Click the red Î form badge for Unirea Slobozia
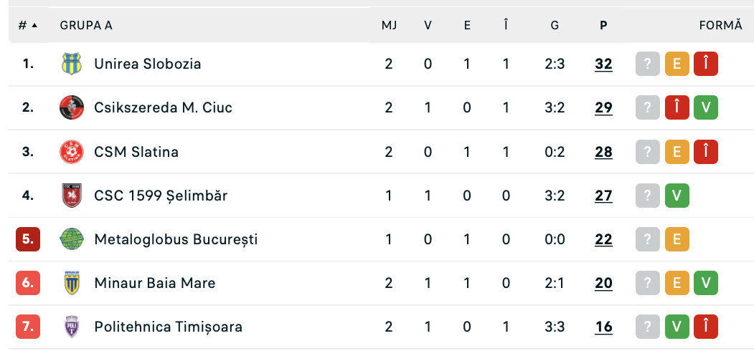This screenshot has width=754, height=356. click(705, 64)
